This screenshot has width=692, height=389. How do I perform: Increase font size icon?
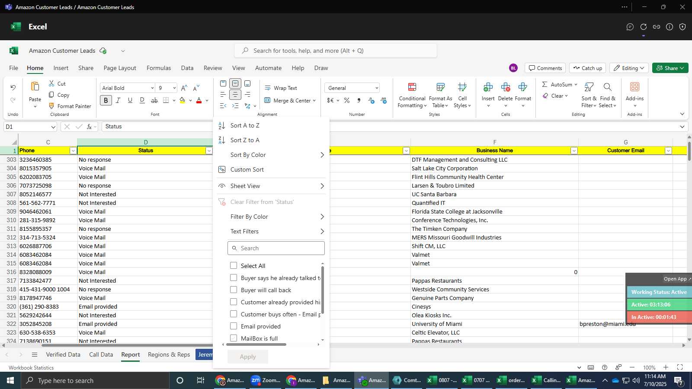tap(184, 88)
